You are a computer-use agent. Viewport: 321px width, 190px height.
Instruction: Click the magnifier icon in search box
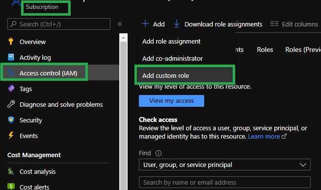[14, 24]
